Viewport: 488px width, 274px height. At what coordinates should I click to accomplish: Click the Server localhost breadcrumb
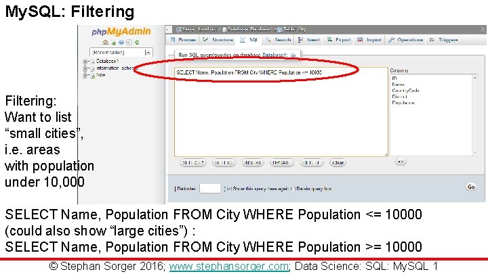coord(199,29)
